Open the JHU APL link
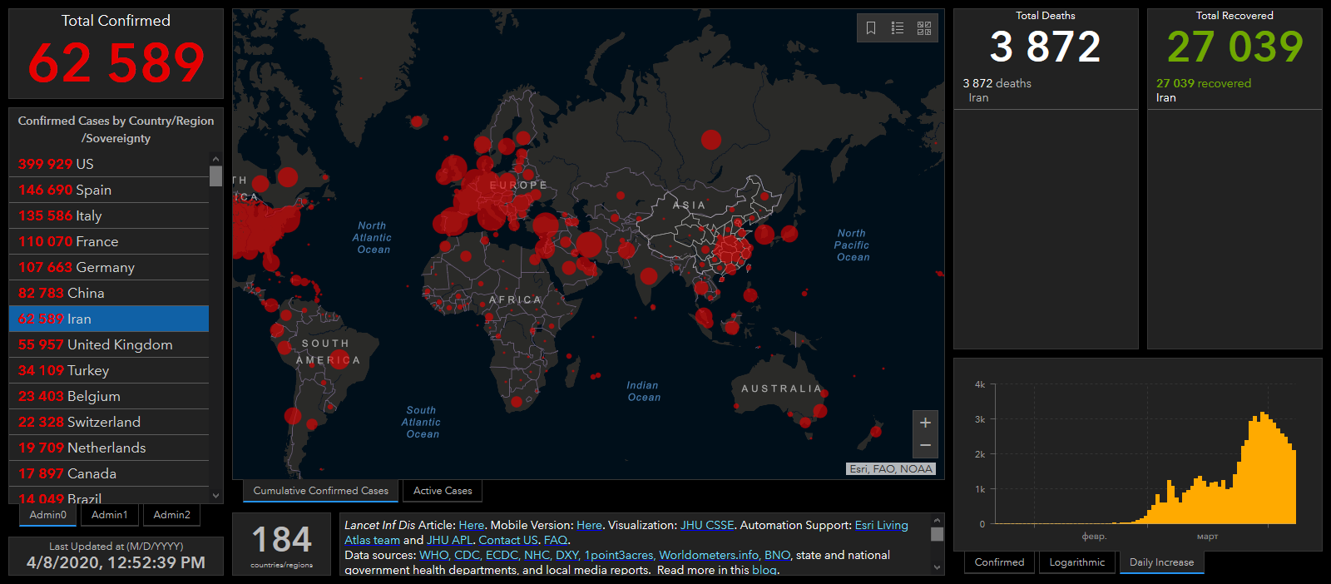The image size is (1331, 584). pos(449,540)
